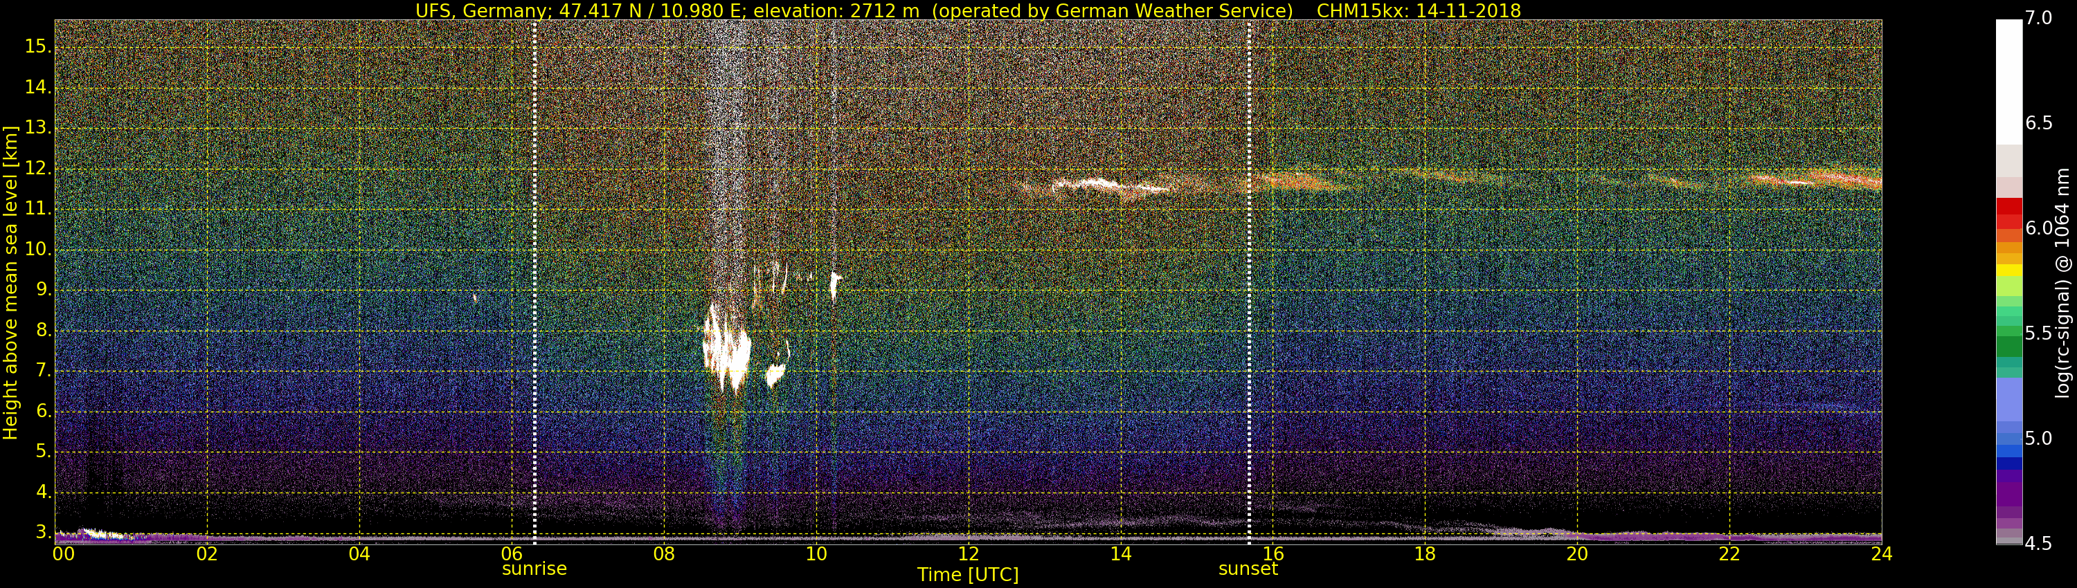Click the height-axis tick label "14."
This screenshot has width=2077, height=588.
[38, 87]
